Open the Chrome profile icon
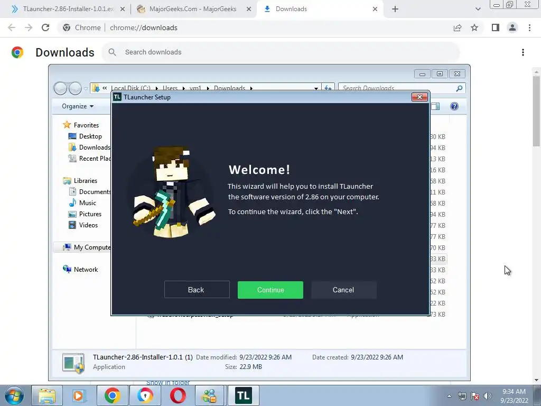541x406 pixels. (x=512, y=27)
